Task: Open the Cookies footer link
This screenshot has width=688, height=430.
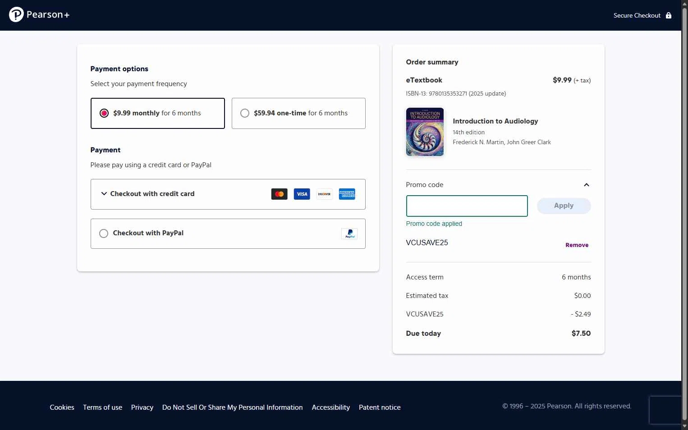Action: pos(62,407)
